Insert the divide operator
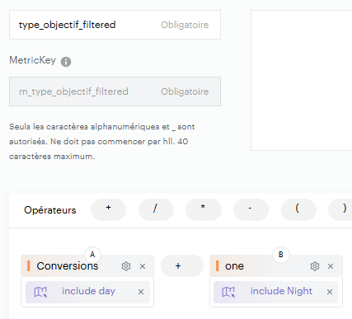The image size is (352, 319). (156, 209)
